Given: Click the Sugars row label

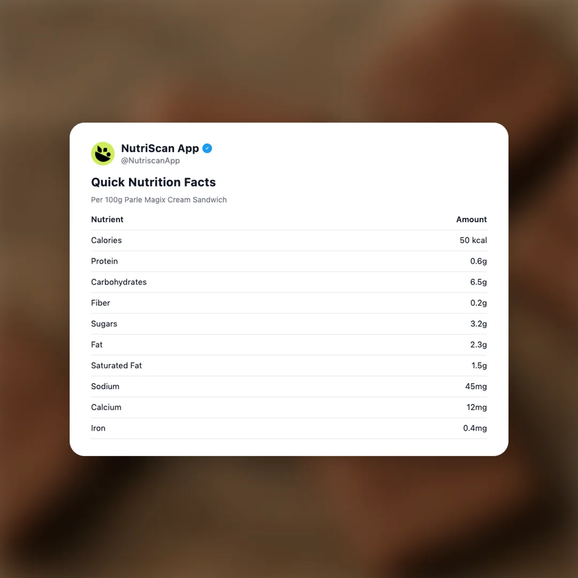Looking at the screenshot, I should pos(104,324).
